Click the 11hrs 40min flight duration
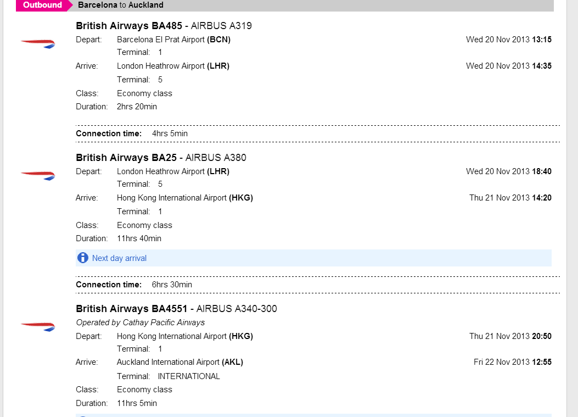This screenshot has height=417, width=578. pos(139,238)
